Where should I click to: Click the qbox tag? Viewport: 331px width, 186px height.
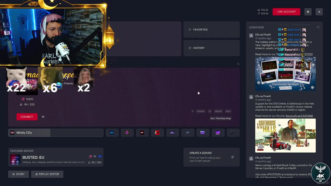tap(228, 111)
